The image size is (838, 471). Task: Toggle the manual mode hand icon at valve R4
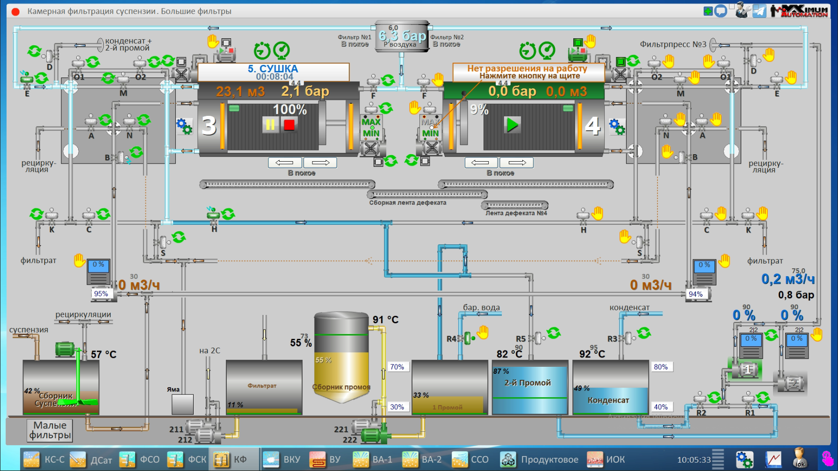coord(483,332)
